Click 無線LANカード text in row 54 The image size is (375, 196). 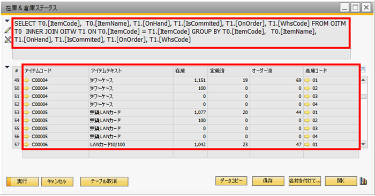pos(106,120)
